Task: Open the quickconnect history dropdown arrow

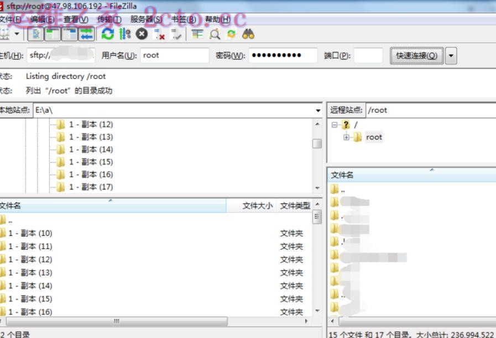Action: pos(451,56)
